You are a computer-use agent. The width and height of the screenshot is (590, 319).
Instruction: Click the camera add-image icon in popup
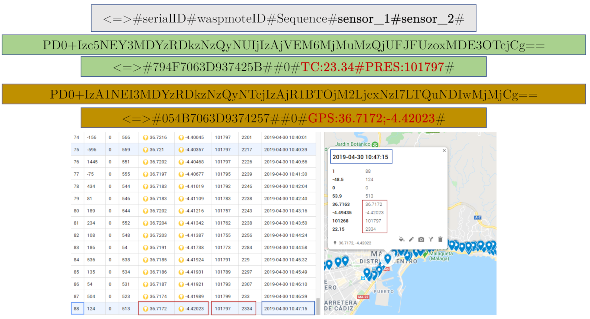click(x=421, y=240)
